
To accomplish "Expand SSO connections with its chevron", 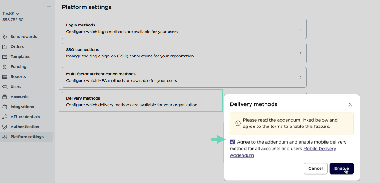I will 300,53.
